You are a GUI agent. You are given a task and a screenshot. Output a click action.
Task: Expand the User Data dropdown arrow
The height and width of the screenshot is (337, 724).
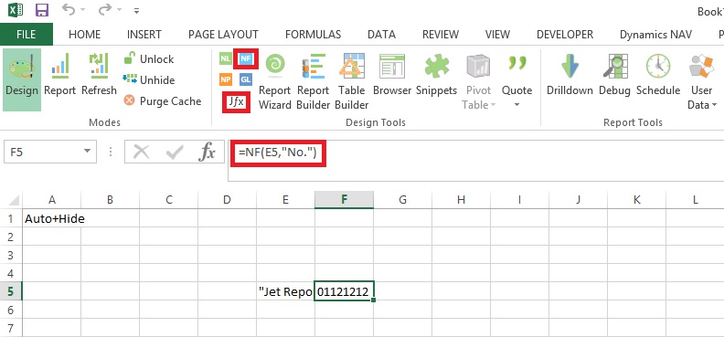point(715,105)
